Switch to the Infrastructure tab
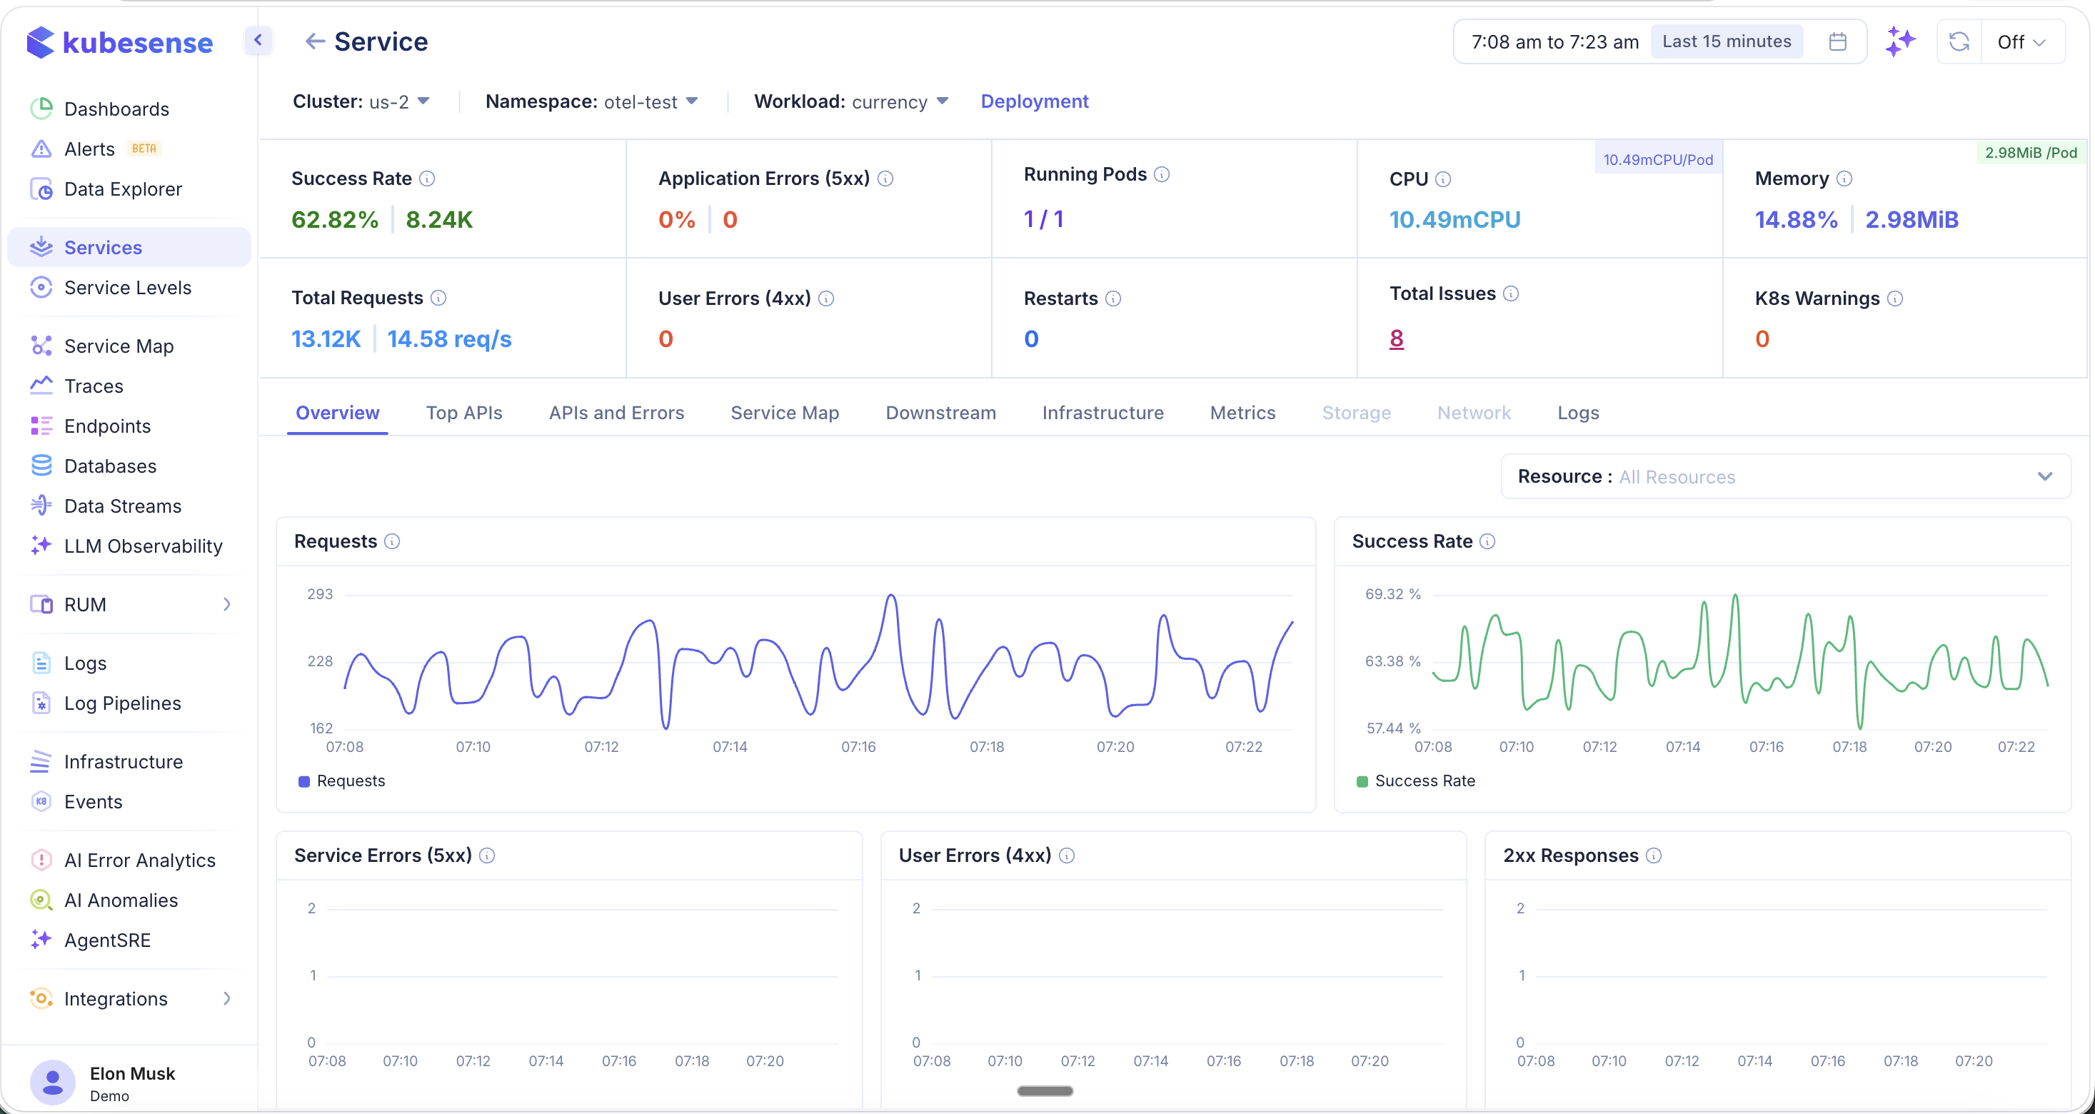Viewport: 2095px width, 1114px height. pyautogui.click(x=1102, y=413)
